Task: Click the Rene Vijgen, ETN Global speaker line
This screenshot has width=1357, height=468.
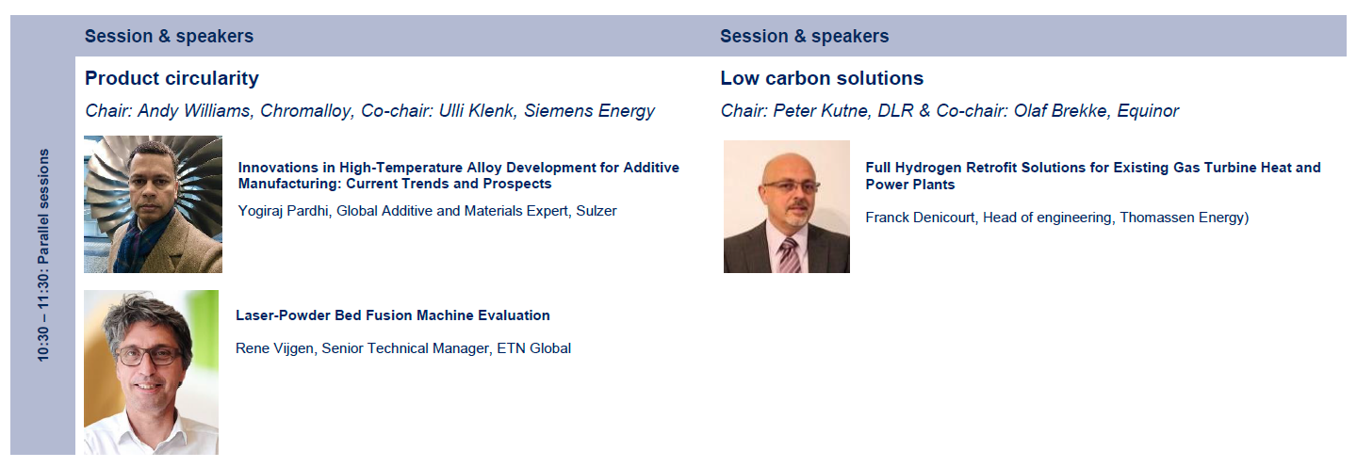Action: (x=403, y=348)
